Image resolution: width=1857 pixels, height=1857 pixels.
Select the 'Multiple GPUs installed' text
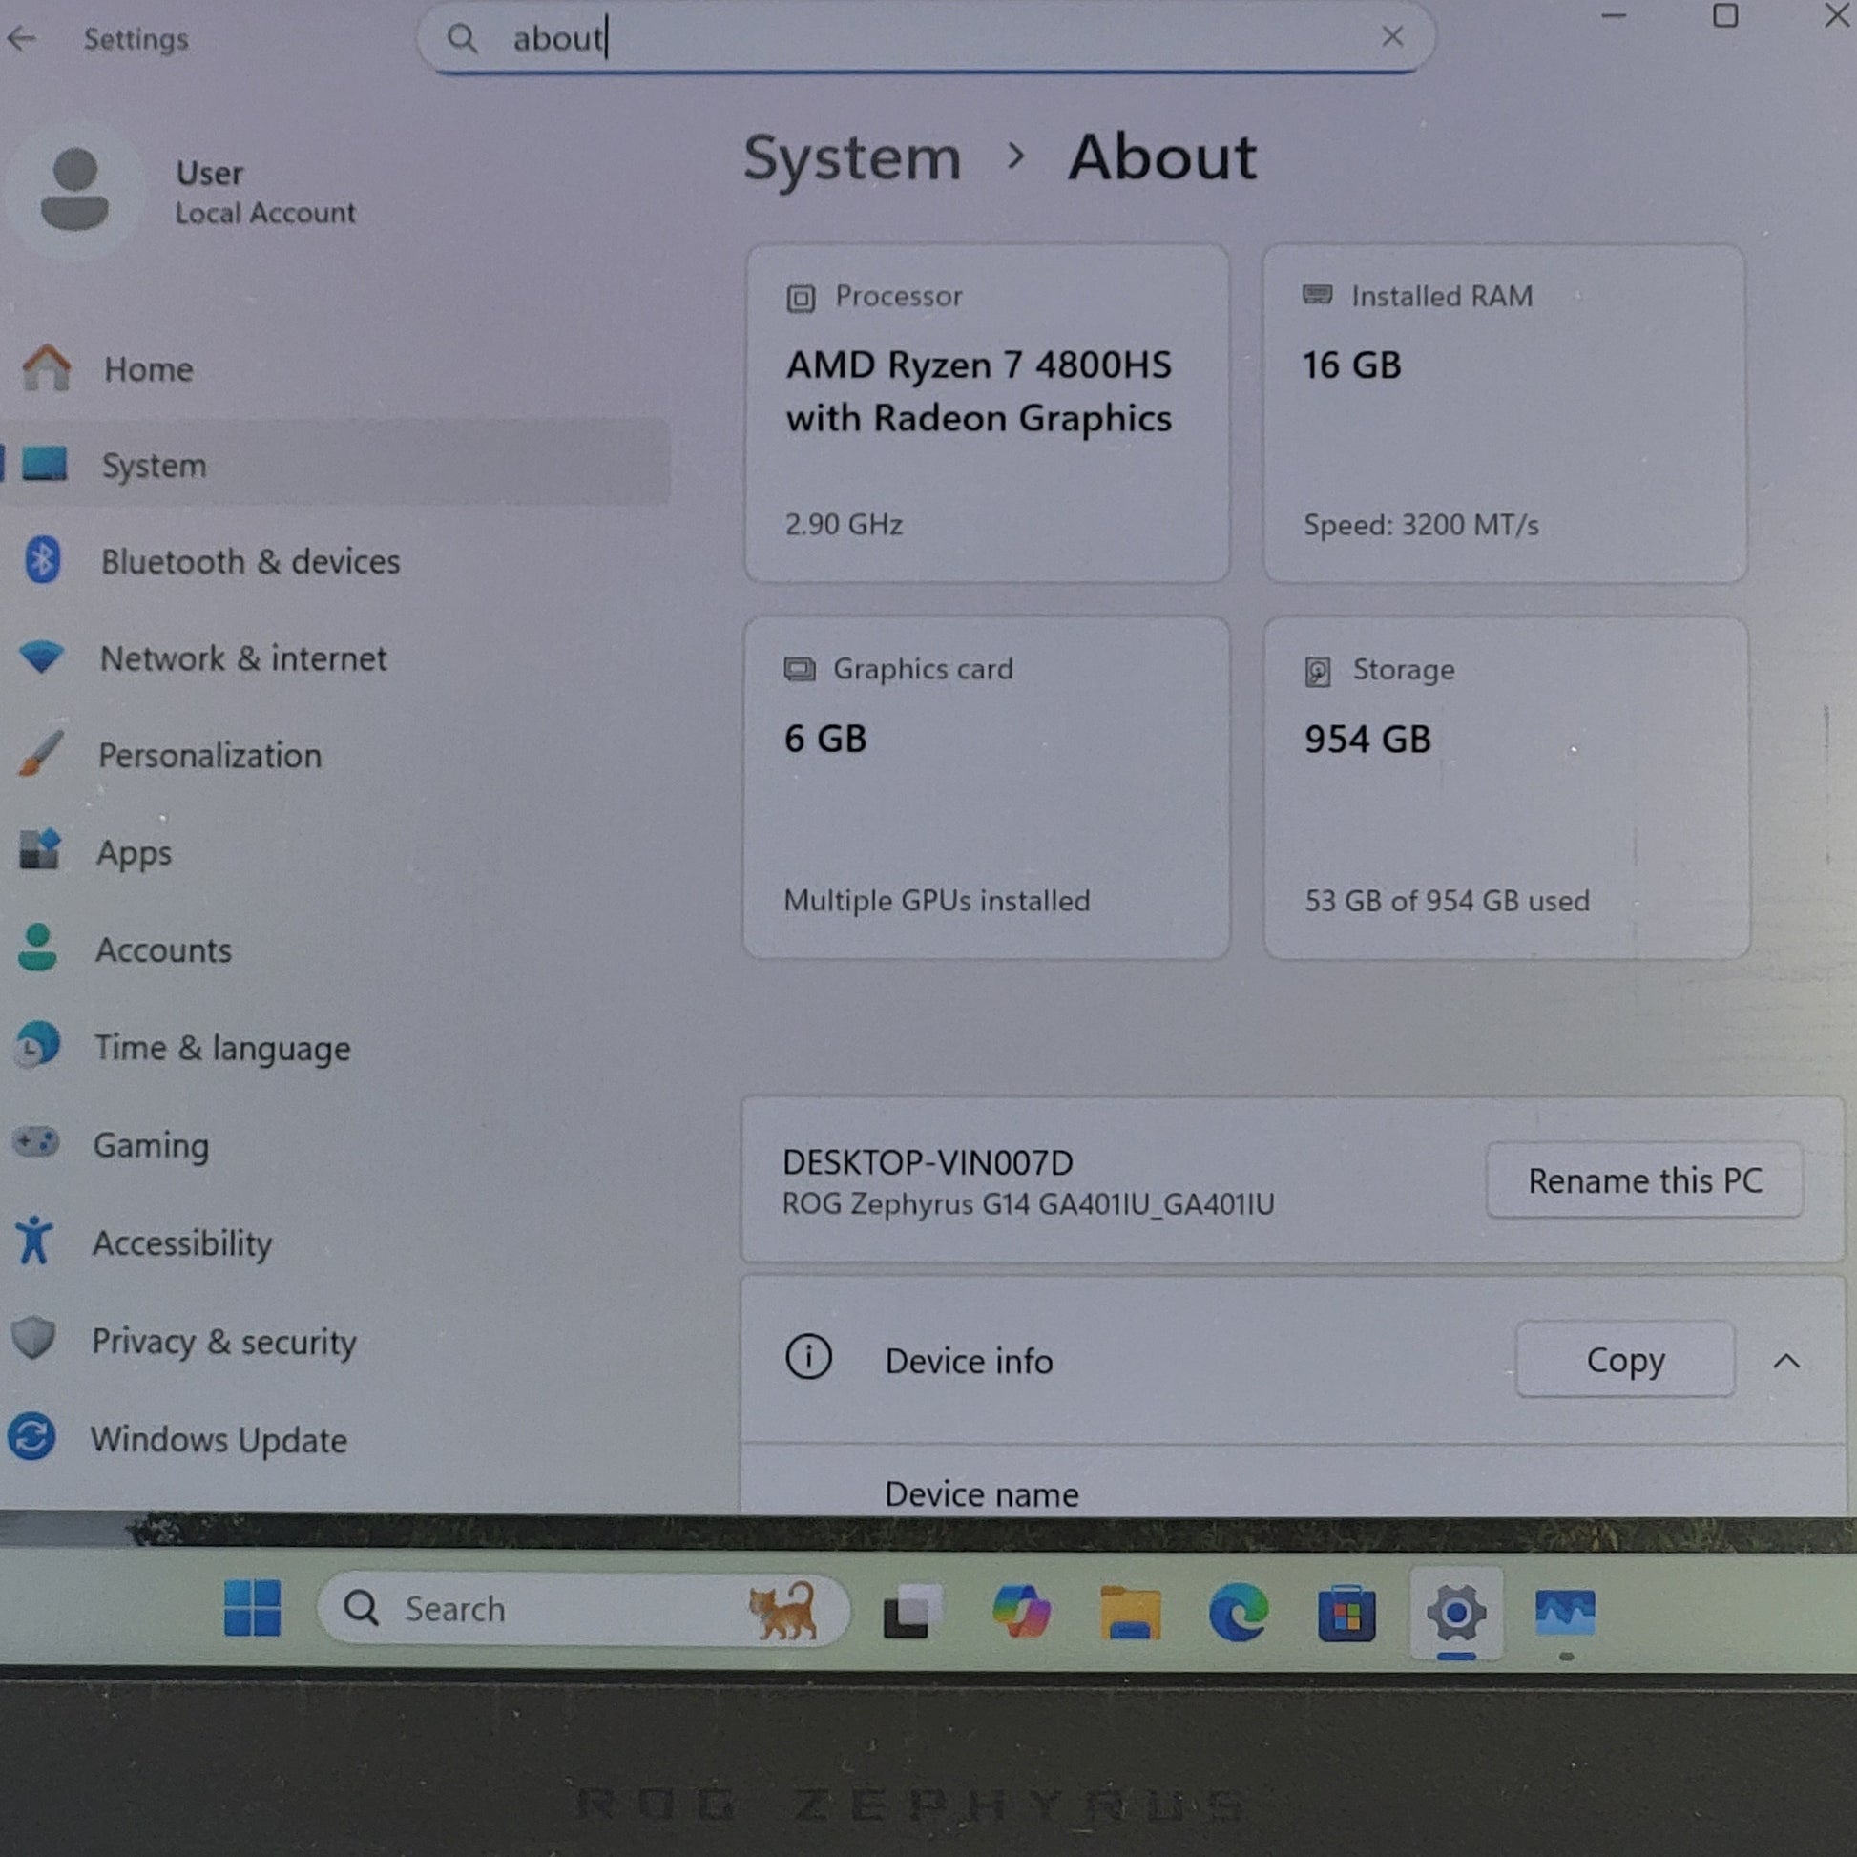(x=937, y=901)
